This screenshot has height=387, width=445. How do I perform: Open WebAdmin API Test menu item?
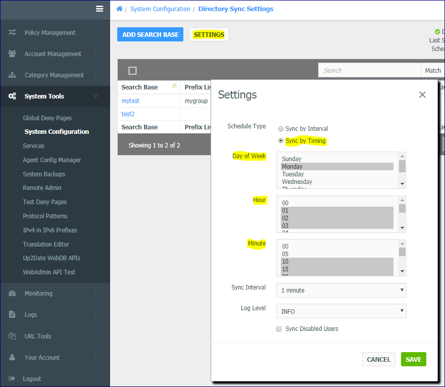[x=49, y=272]
